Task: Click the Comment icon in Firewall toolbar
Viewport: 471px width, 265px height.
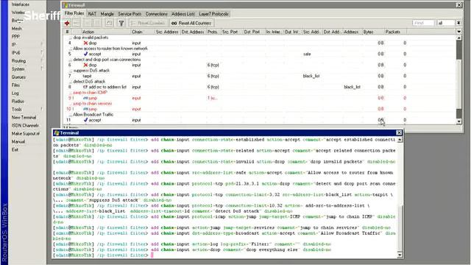Action: 109,23
